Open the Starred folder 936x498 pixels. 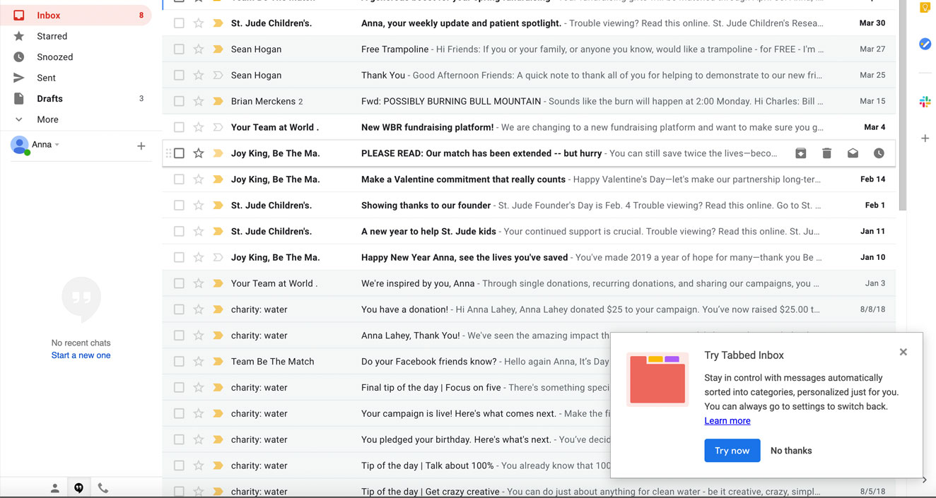coord(52,36)
